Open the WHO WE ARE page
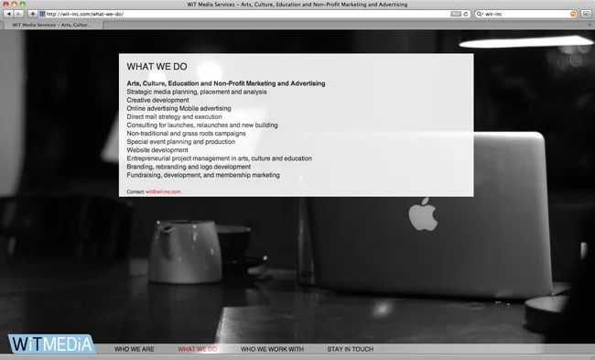 [x=135, y=349]
